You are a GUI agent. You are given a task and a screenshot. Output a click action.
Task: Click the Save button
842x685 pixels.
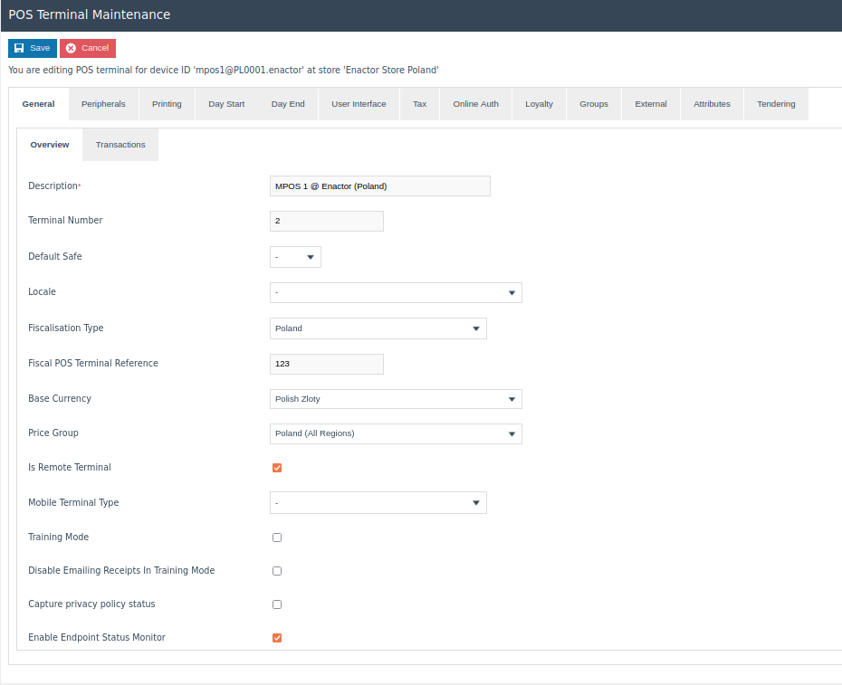pos(33,48)
